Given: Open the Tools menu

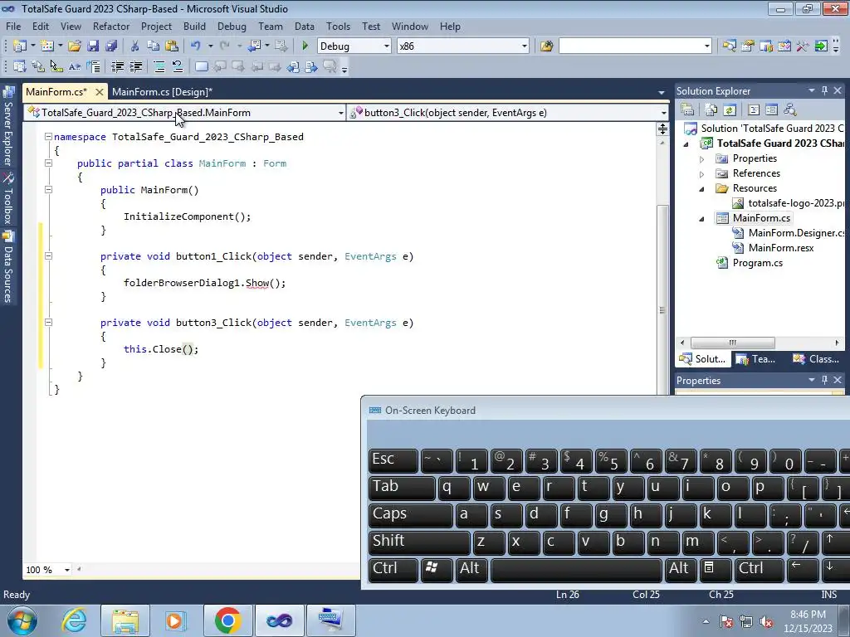Looking at the screenshot, I should tap(338, 26).
